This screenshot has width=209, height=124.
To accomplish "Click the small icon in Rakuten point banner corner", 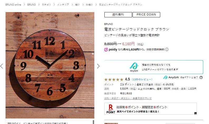I will pyautogui.click(x=195, y=113).
